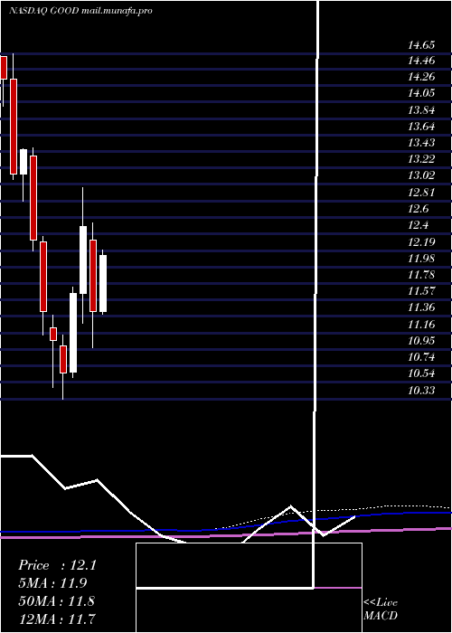
Task: Select the 12.81 price axis label
Action: [x=421, y=192]
